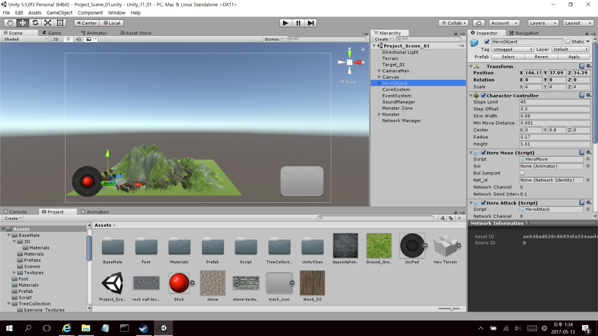This screenshot has height=336, width=598.
Task: Open the Account dropdown
Action: click(504, 23)
